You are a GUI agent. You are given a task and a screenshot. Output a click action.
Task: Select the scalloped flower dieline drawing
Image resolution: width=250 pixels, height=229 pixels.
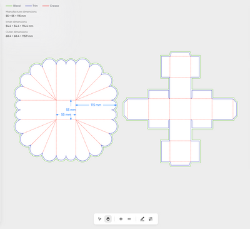pyautogui.click(x=66, y=110)
